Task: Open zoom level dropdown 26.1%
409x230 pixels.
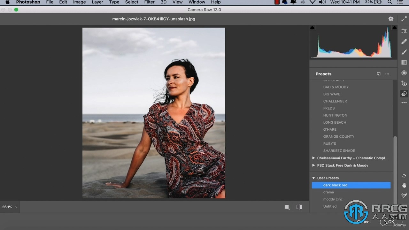Action: tap(10, 207)
